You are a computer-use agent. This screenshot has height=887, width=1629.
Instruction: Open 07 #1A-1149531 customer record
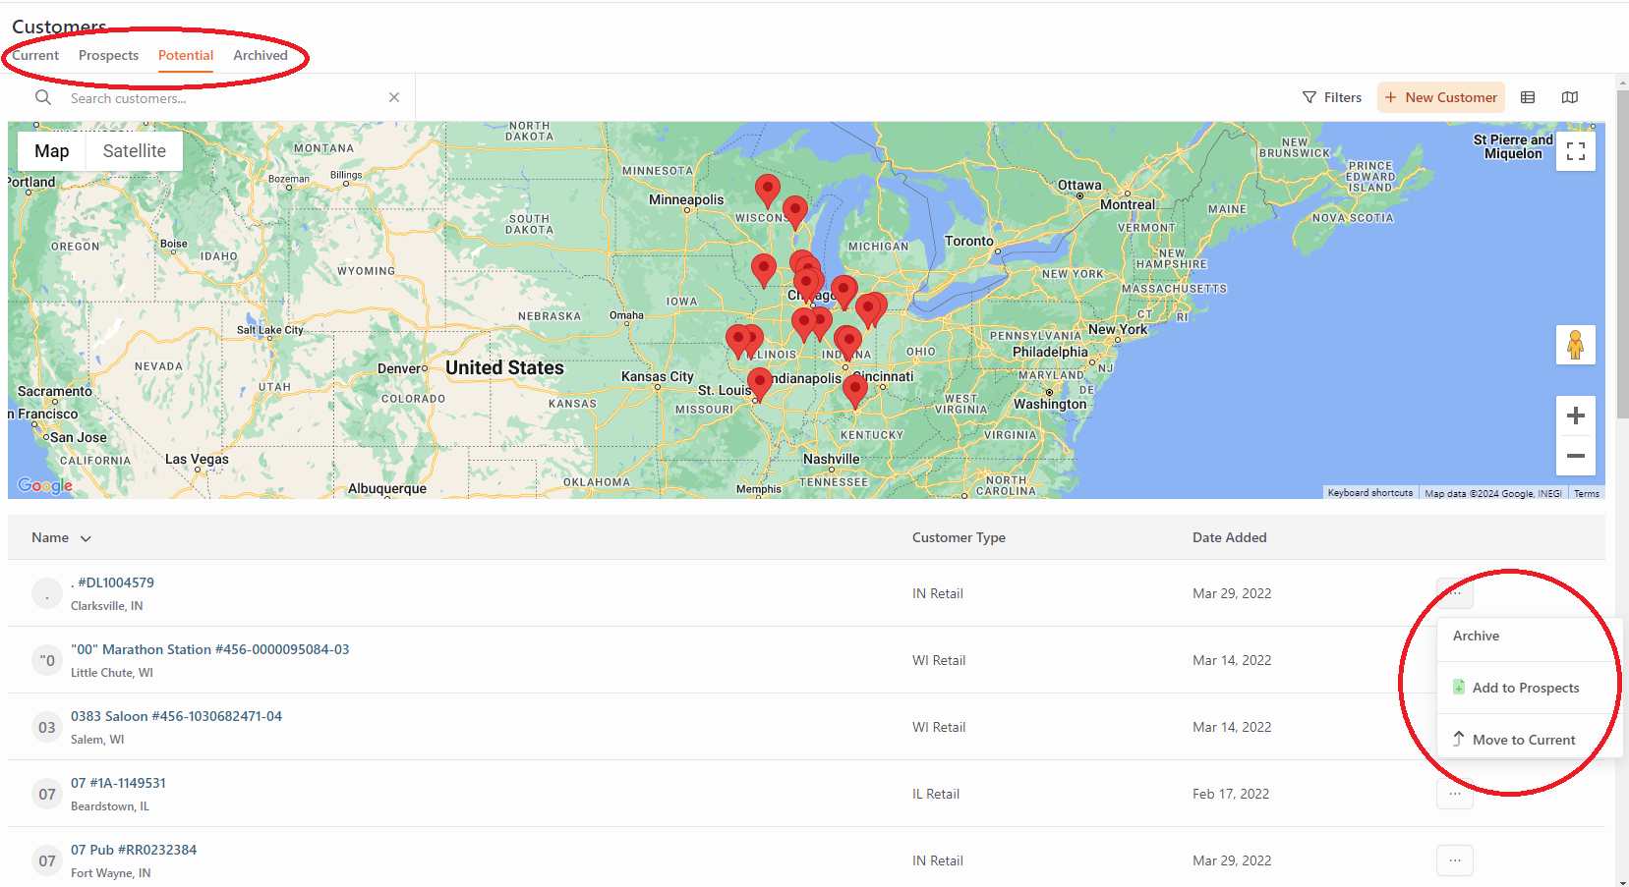[x=118, y=783]
